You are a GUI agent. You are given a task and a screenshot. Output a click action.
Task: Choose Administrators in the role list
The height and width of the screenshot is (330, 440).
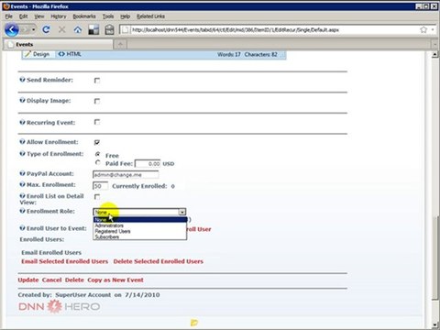click(140, 225)
